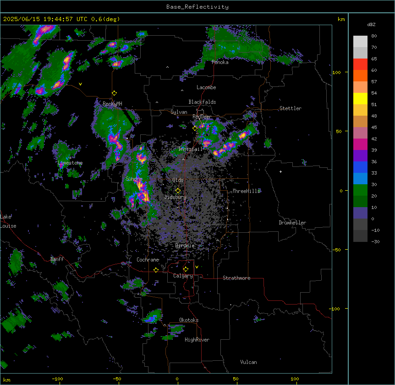This screenshot has height=385, width=395.
Task: Pick the orange 57-60 dBZ legend swatch
Action: pos(360,75)
